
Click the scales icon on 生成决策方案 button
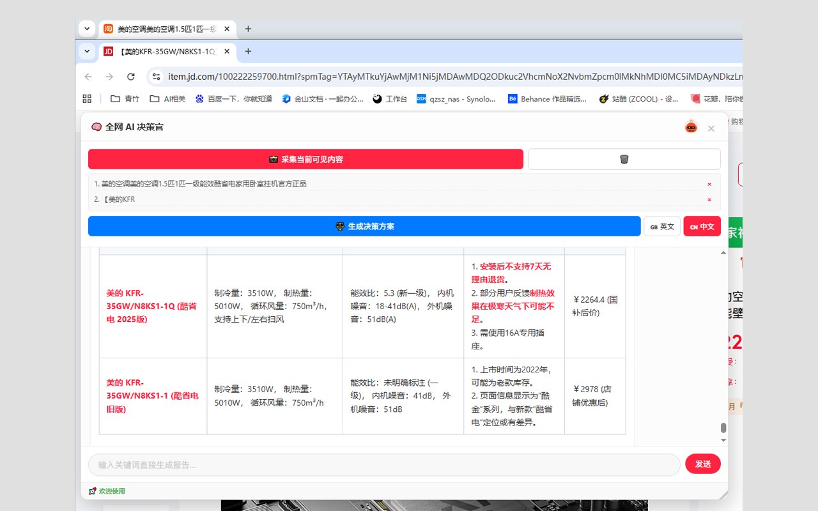point(340,226)
